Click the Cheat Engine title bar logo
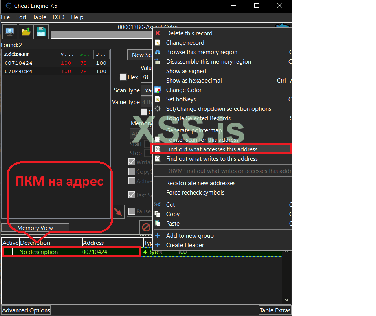This screenshot has height=316, width=376. 8,6
